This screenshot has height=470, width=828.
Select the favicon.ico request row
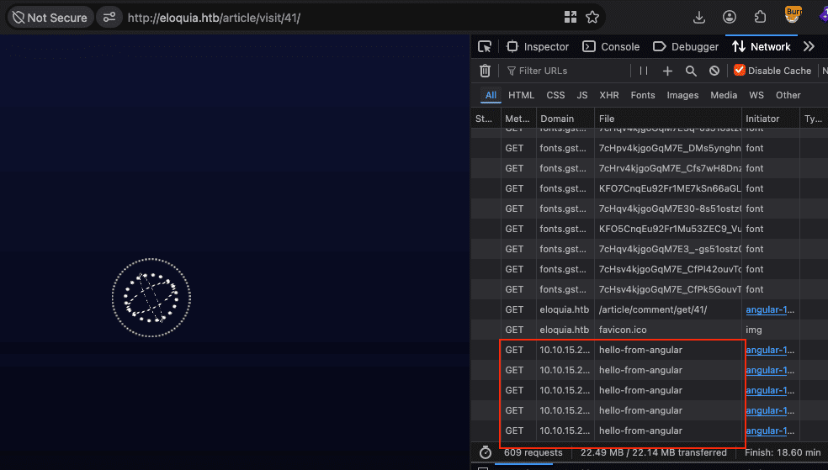point(650,330)
